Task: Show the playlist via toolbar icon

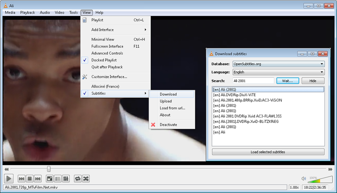Action: pyautogui.click(x=58, y=178)
